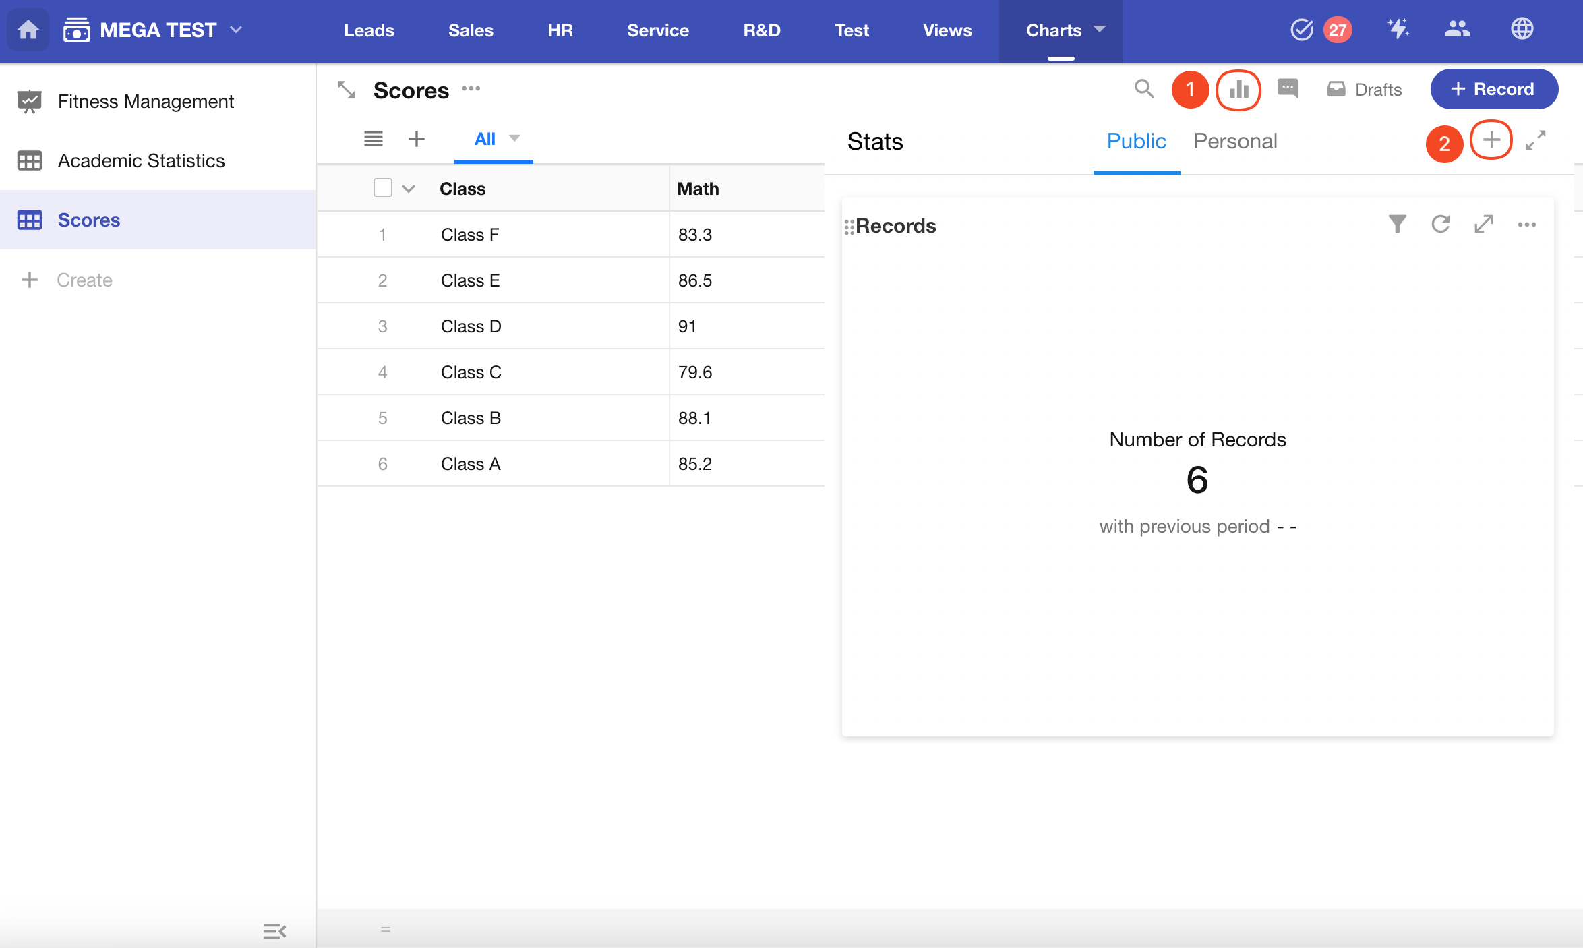
Task: Expand the All view dropdown arrow
Action: (514, 139)
